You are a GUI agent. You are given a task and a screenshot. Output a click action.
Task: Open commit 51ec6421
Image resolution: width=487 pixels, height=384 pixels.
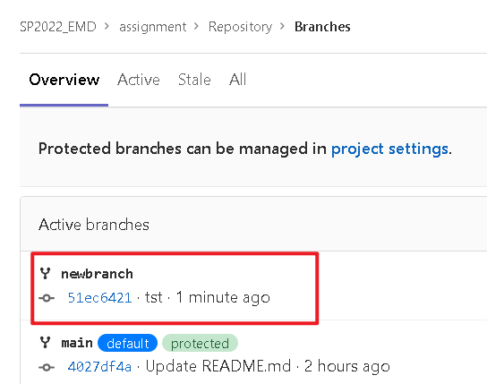(99, 298)
